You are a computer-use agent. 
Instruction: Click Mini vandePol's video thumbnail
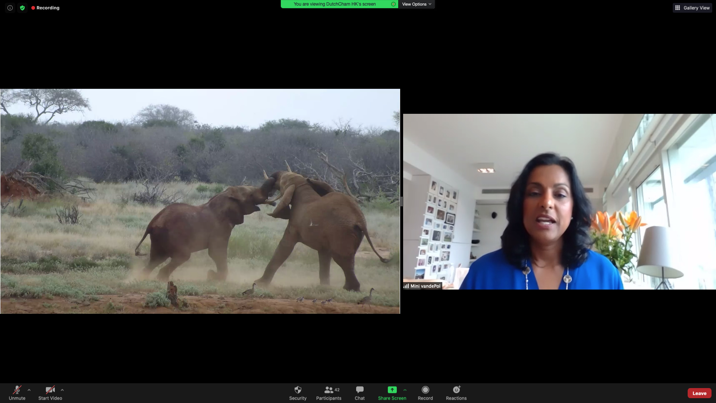point(559,201)
